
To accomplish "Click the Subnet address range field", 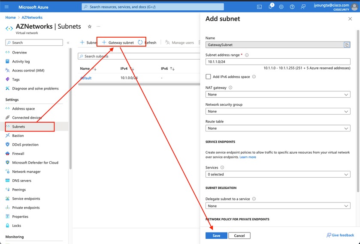I will point(278,62).
